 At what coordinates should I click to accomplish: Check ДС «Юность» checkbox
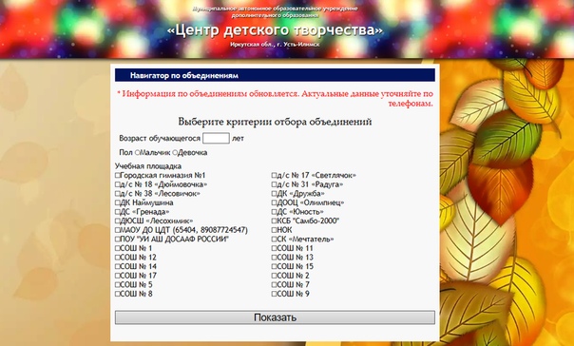pyautogui.click(x=274, y=212)
